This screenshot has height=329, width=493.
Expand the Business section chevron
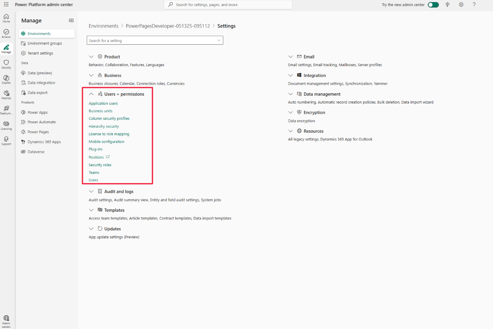click(x=91, y=76)
